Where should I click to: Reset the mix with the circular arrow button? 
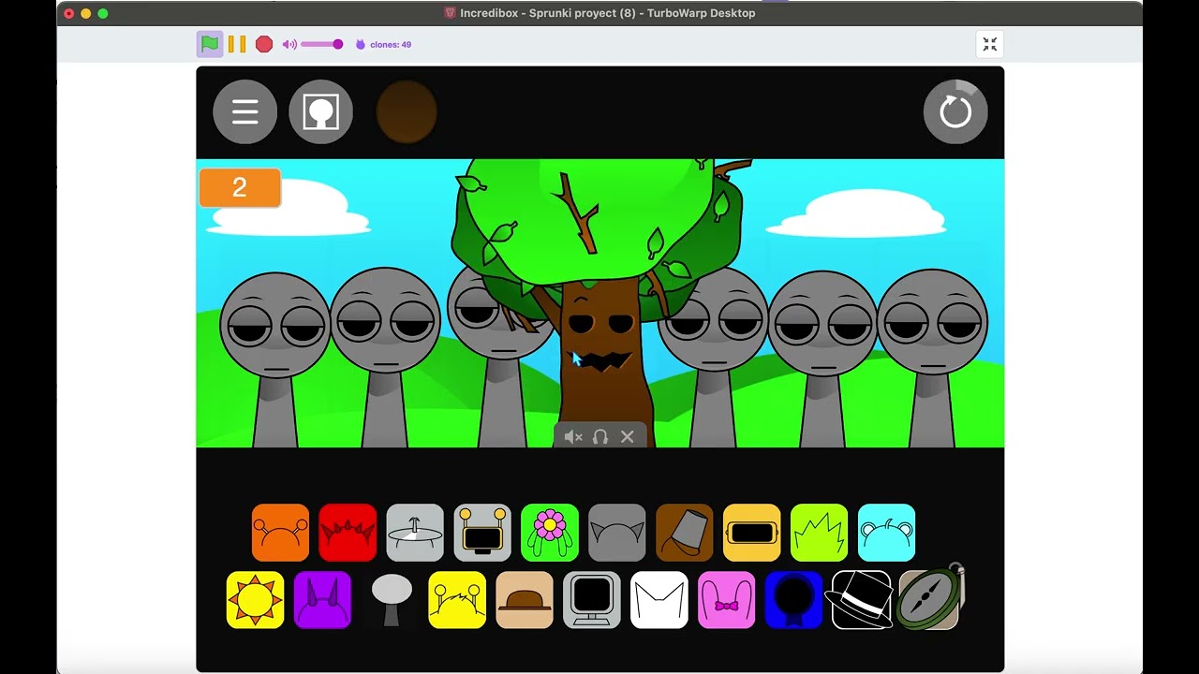pos(955,112)
